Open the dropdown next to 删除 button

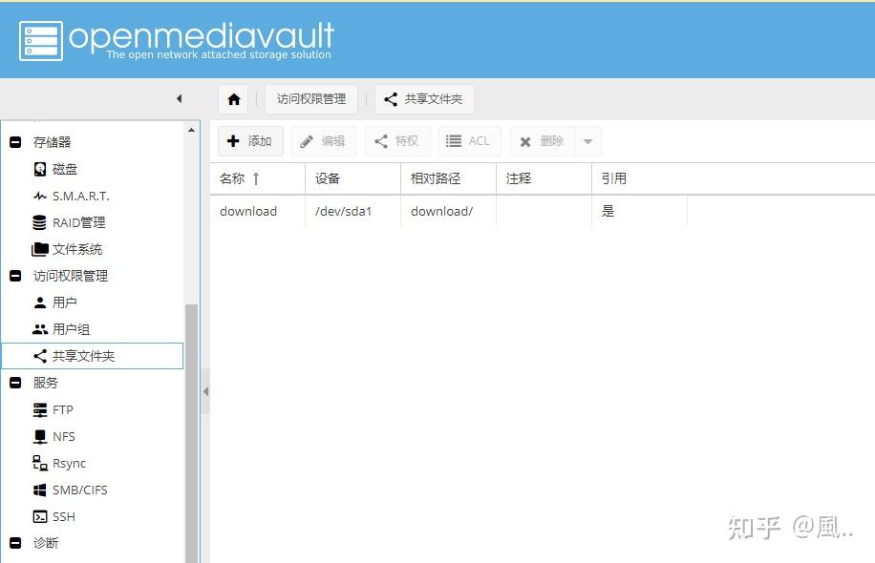583,140
